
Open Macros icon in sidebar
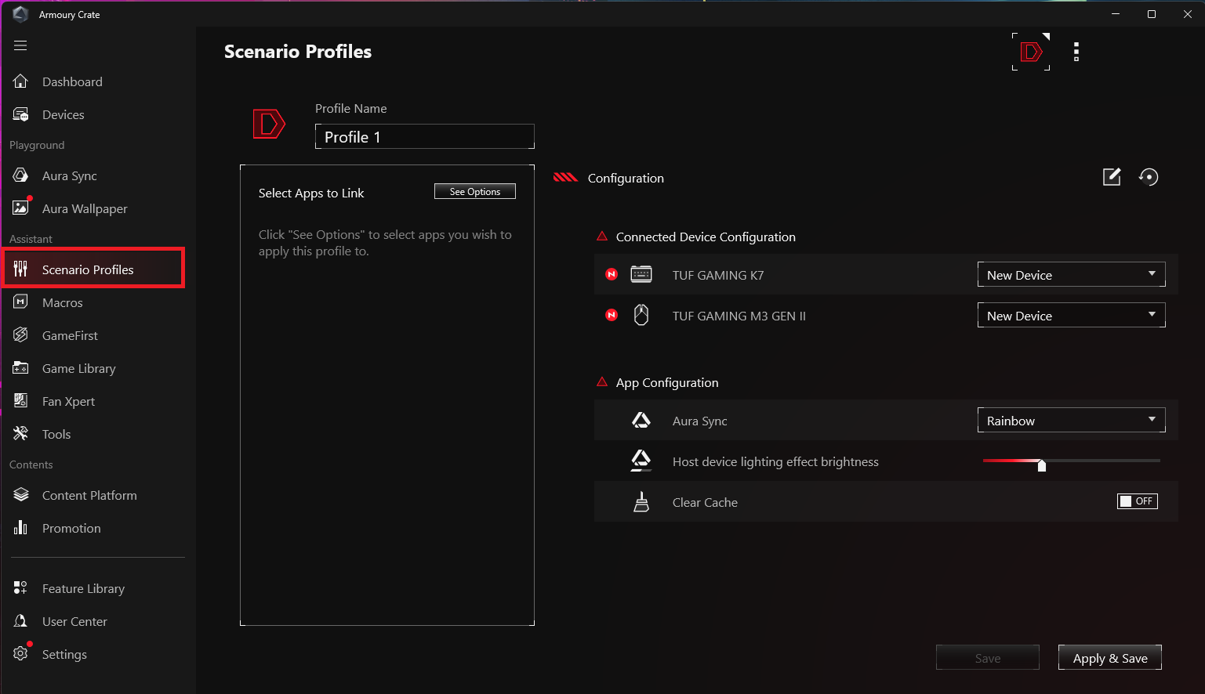click(21, 302)
